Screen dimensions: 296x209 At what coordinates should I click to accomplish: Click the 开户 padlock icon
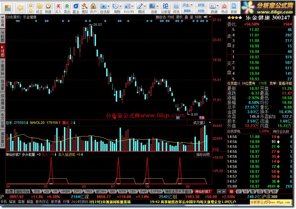93,6
